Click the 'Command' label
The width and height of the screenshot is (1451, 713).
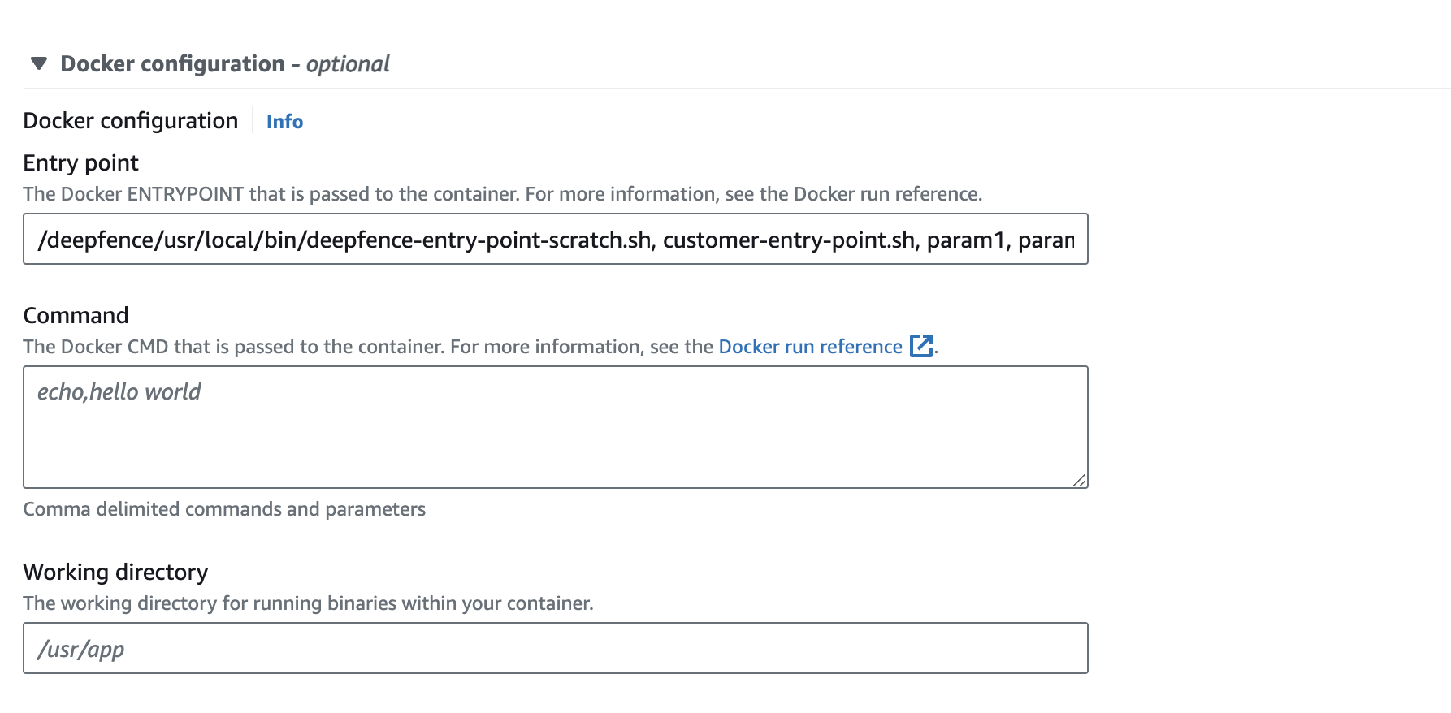point(76,315)
